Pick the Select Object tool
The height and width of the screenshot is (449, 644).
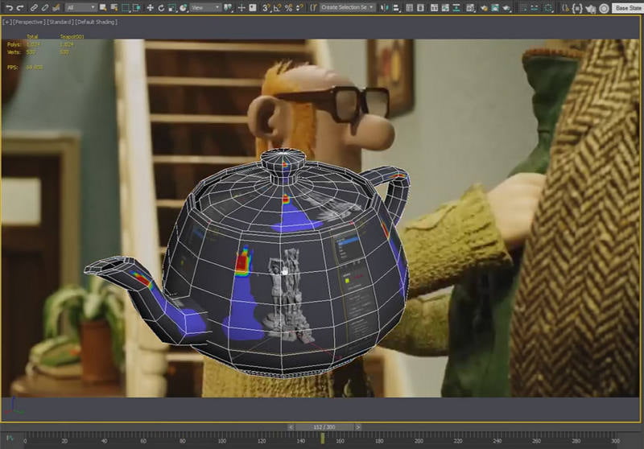click(x=103, y=8)
